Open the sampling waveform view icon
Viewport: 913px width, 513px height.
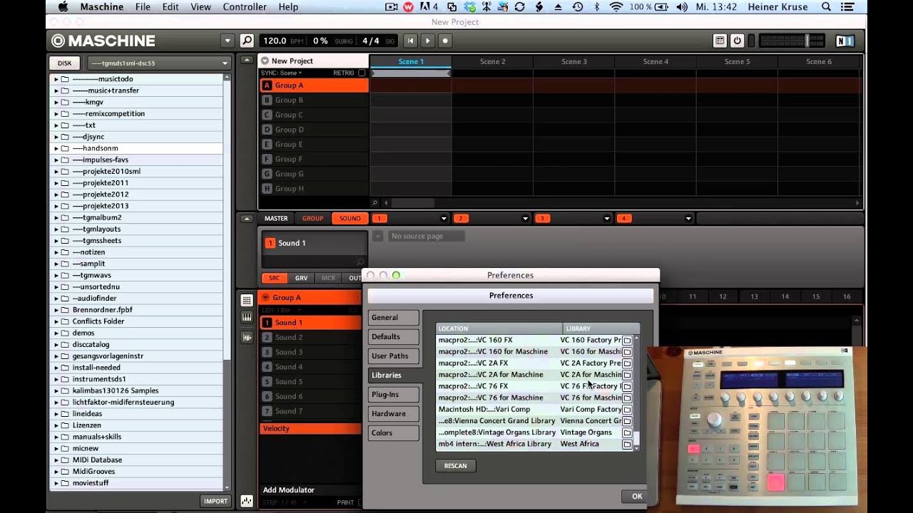(247, 337)
